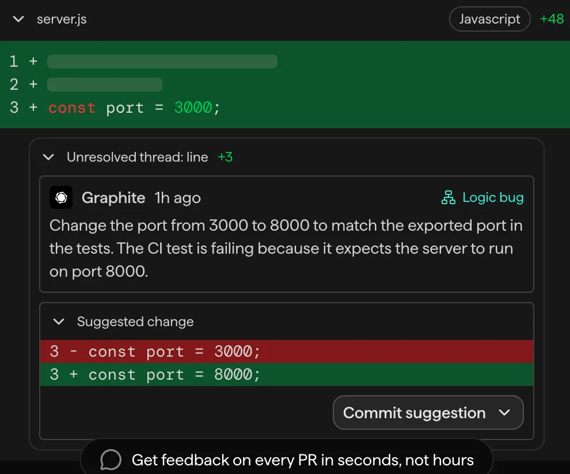This screenshot has width=570, height=474.
Task: Click the +48 additions count
Action: (552, 19)
